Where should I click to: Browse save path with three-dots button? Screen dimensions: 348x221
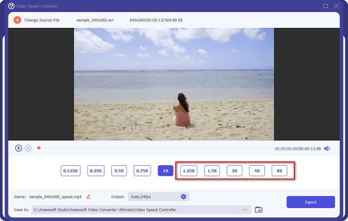pyautogui.click(x=245, y=210)
